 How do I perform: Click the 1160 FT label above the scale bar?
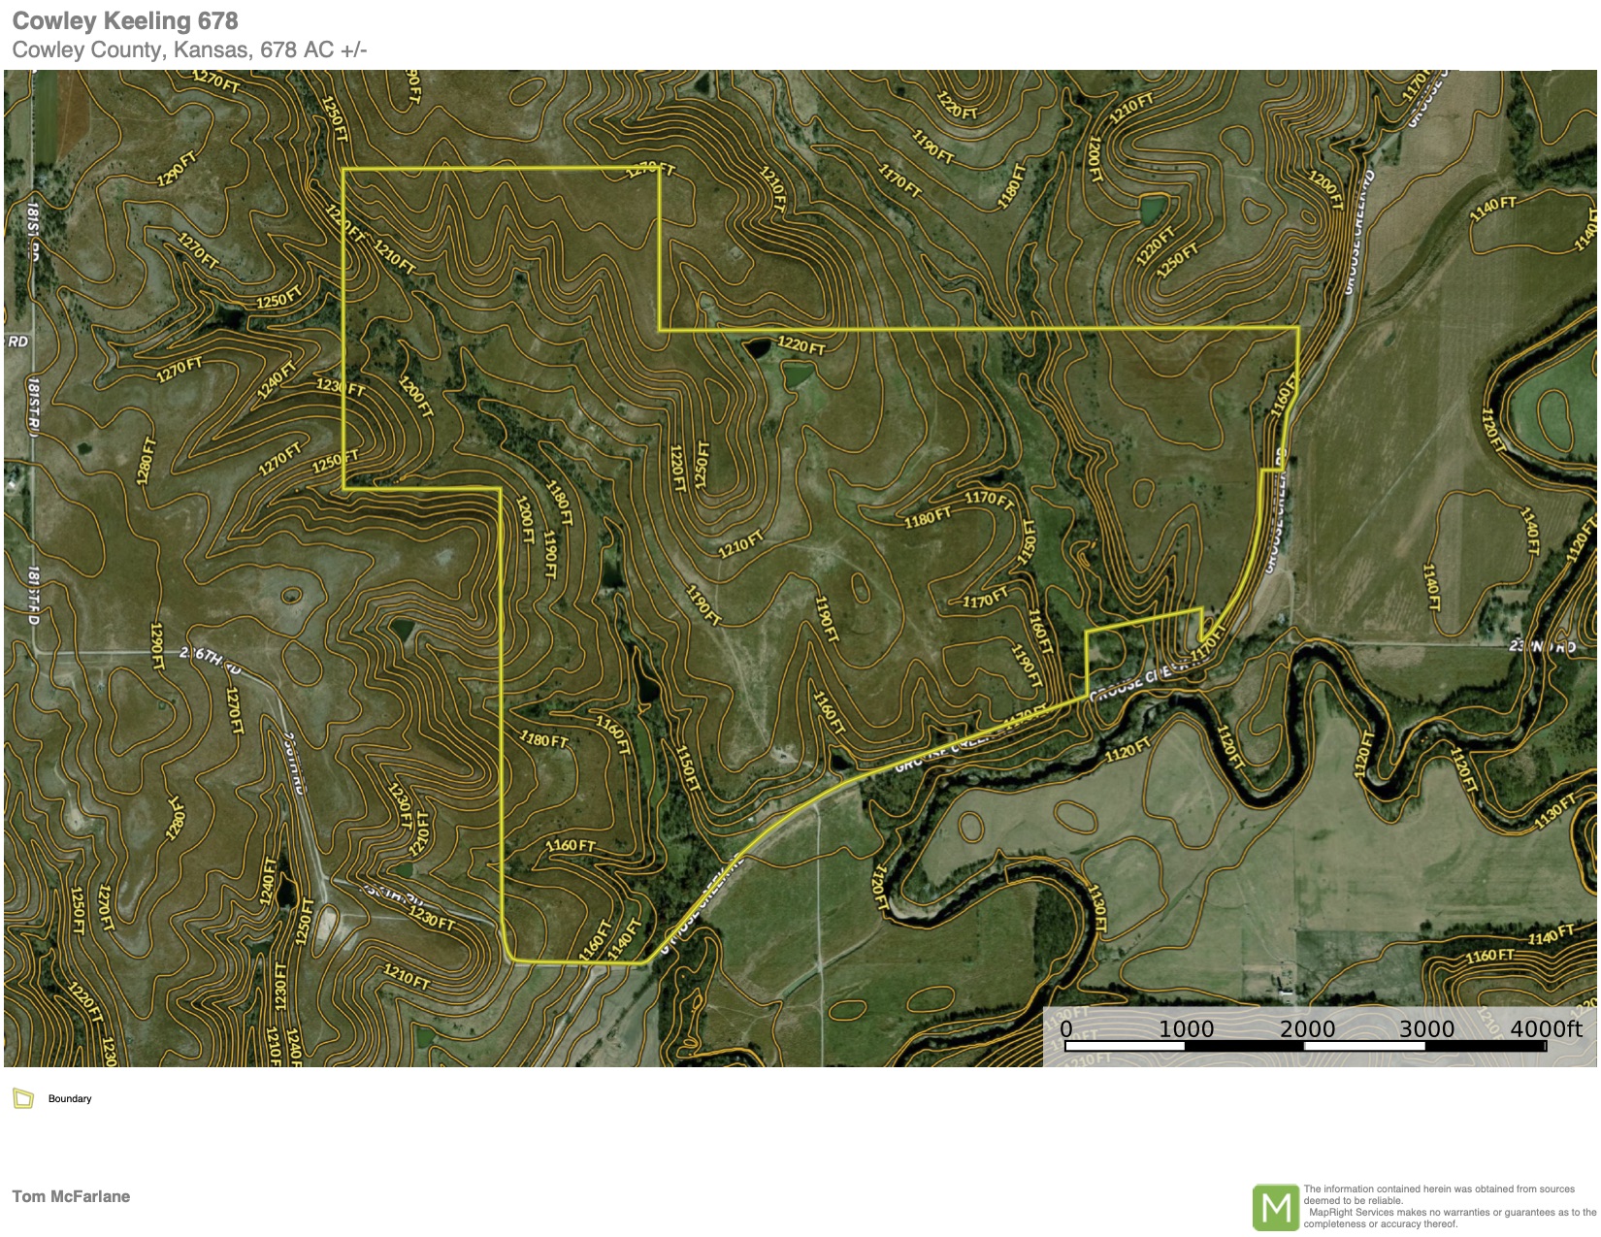pyautogui.click(x=1489, y=956)
